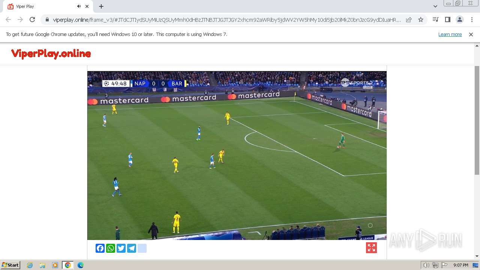Viewport: 480px width, 270px height.
Task: Open the Windows Start menu
Action: (x=10, y=265)
